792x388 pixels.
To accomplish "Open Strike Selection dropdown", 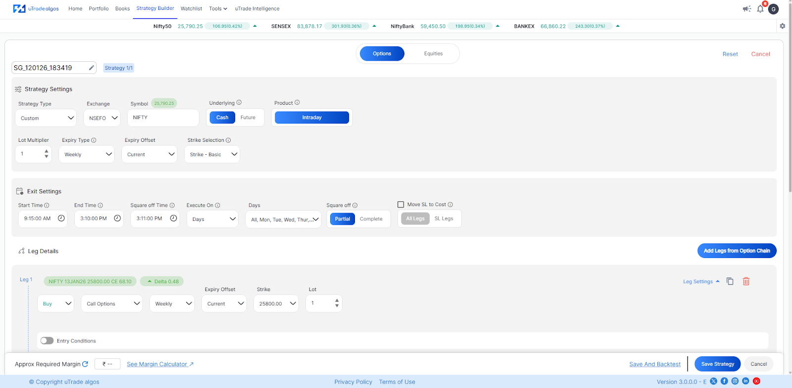I will [212, 154].
